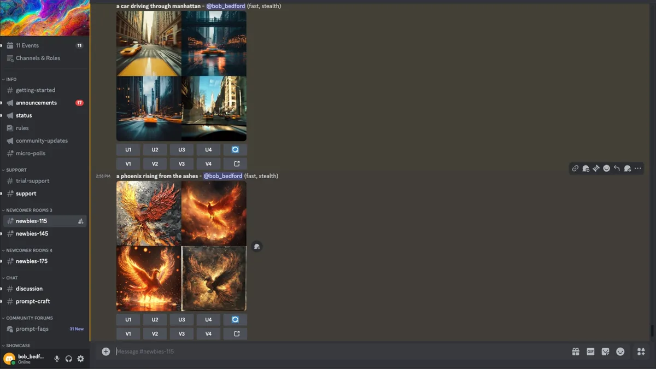Image resolution: width=656 pixels, height=369 pixels.
Task: Click U2 under the phoenix images
Action: point(155,320)
